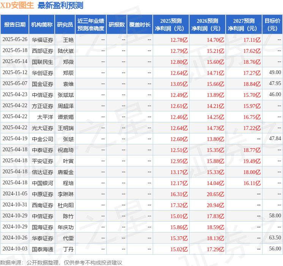Click target price 47.95

[x=275, y=84]
